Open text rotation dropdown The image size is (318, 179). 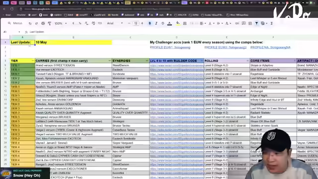pos(228,23)
